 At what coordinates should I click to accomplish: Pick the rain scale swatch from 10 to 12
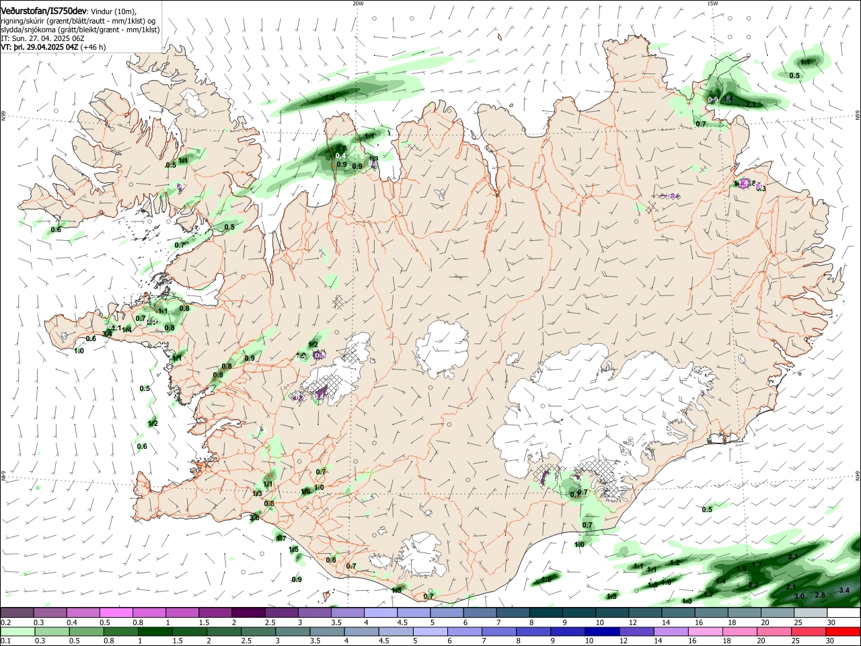(602, 631)
